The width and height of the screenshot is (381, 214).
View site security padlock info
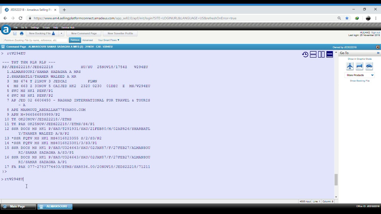click(30, 18)
